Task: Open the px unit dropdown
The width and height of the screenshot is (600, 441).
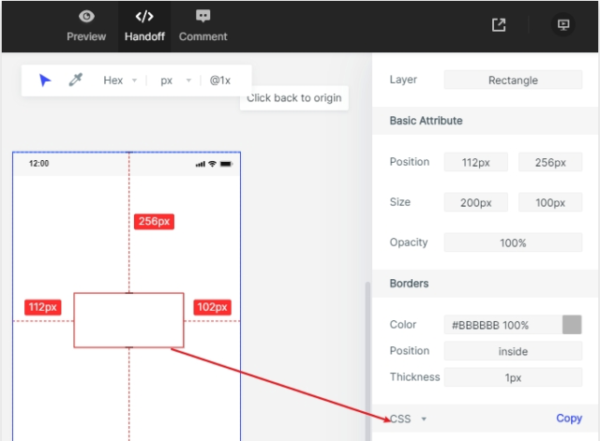Action: [175, 81]
